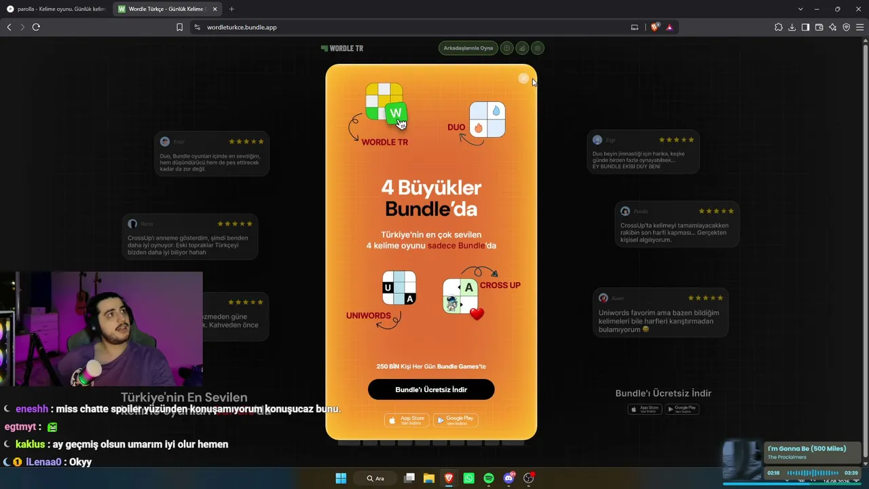Image resolution: width=869 pixels, height=489 pixels.
Task: Close the Wordle Türkçe tab
Action: (x=215, y=9)
